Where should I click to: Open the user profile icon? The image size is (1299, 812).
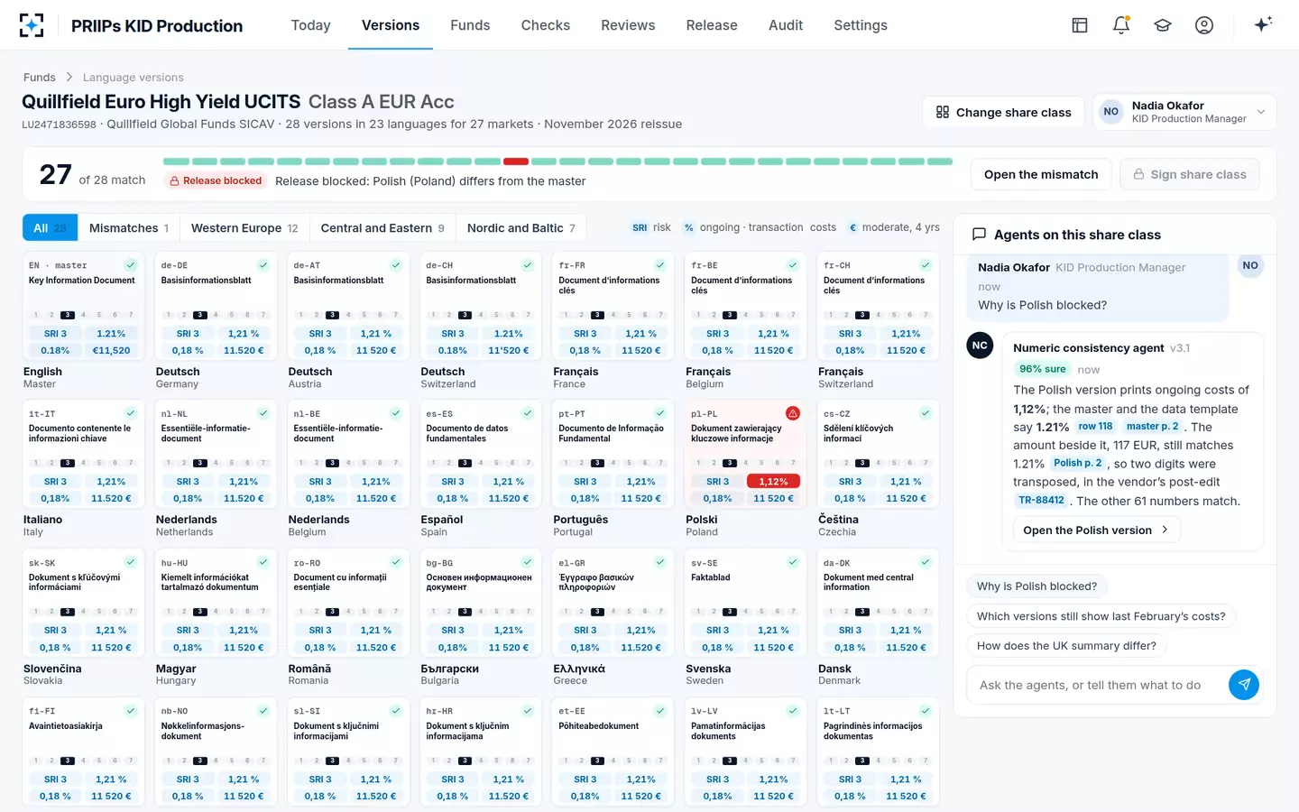(x=1204, y=25)
